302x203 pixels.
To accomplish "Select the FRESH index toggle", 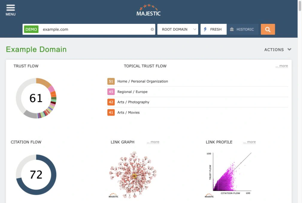I will click(x=213, y=29).
